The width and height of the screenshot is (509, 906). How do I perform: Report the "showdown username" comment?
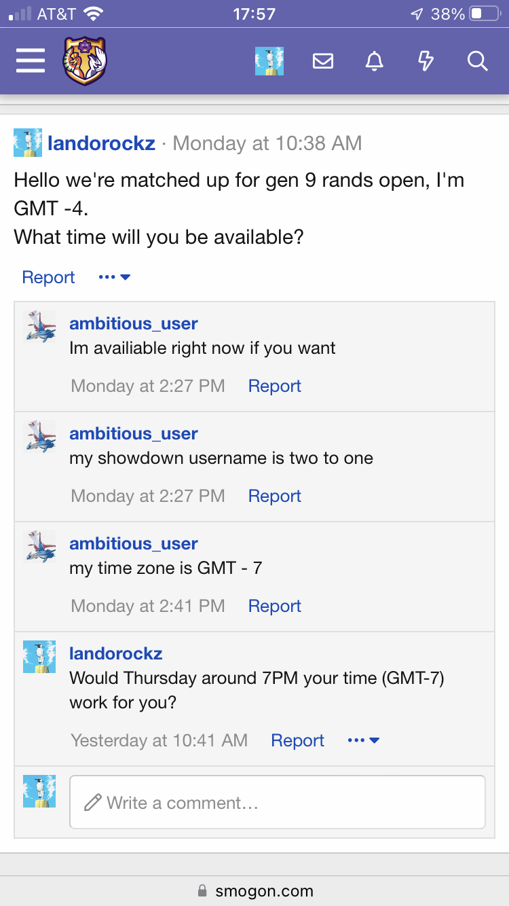pos(274,496)
